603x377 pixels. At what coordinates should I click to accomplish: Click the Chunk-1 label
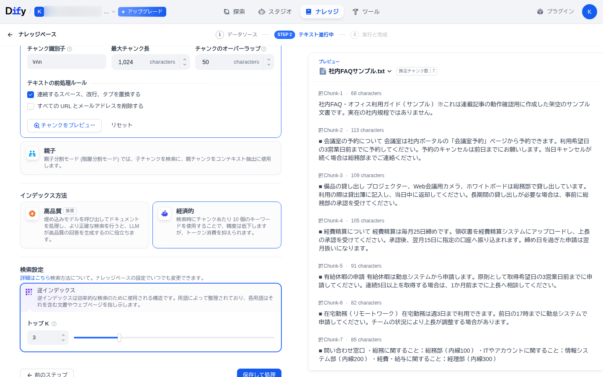pos(333,93)
